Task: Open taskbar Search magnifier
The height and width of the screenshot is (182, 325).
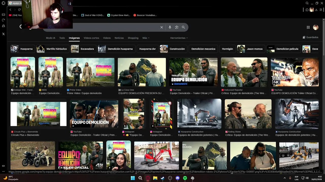Action: coord(140,178)
